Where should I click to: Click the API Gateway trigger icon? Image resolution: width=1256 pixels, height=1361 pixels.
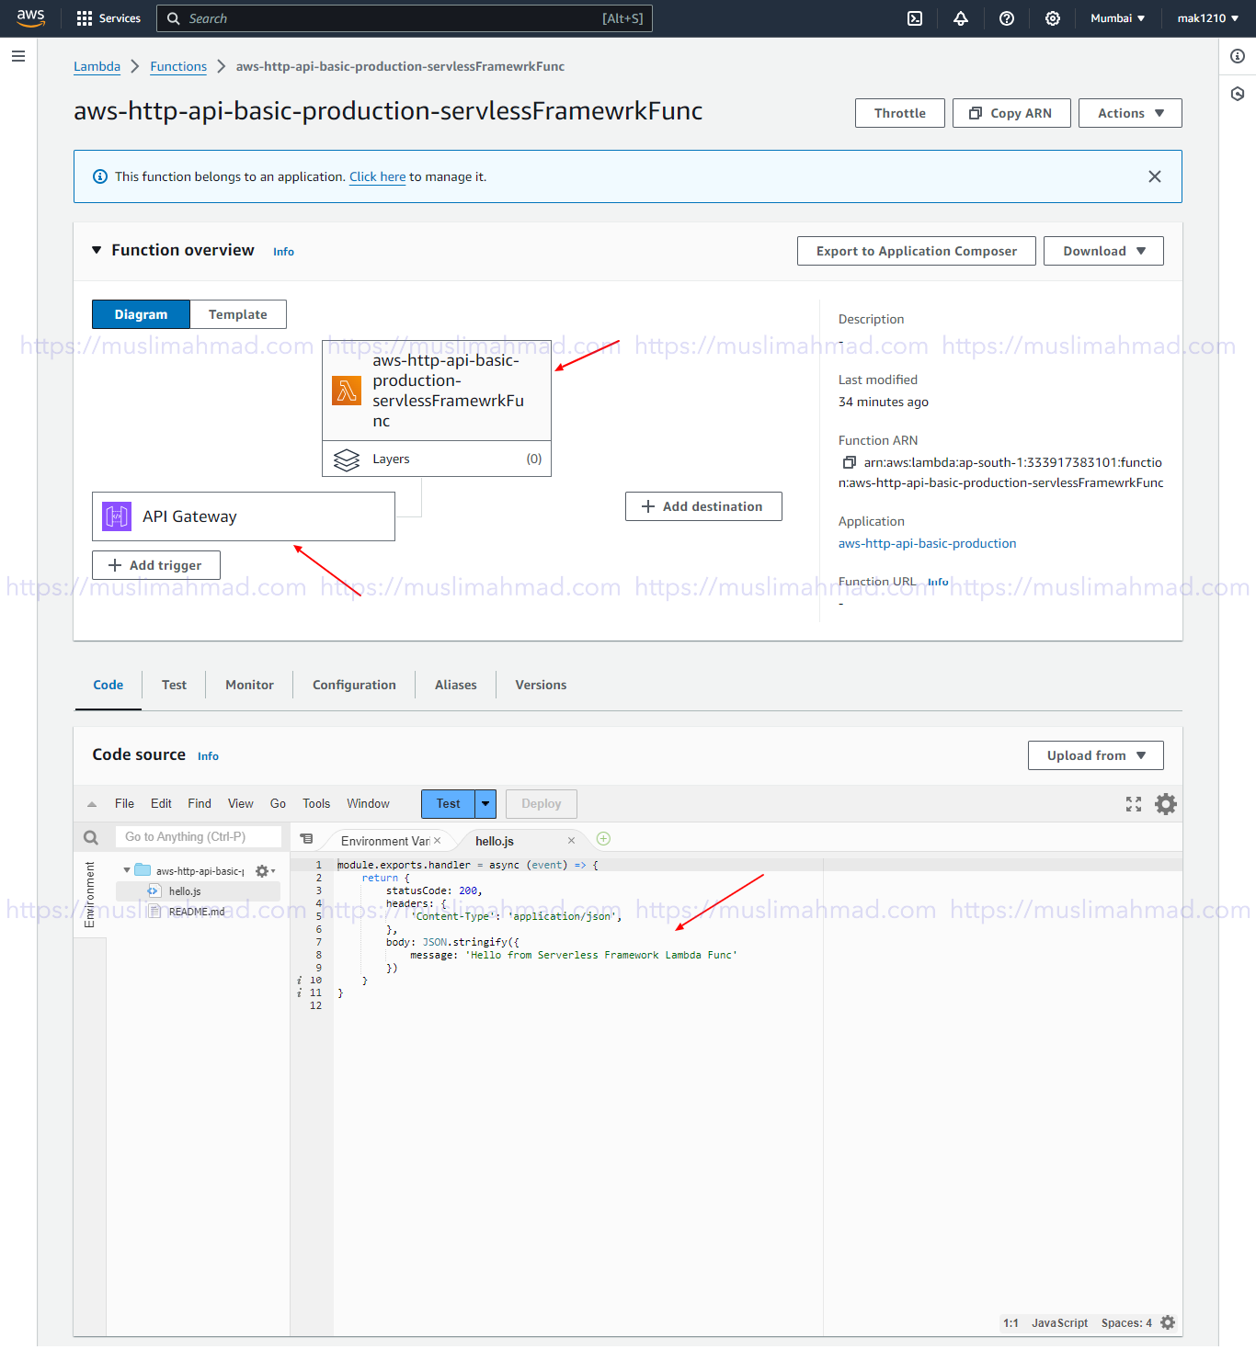pos(117,516)
